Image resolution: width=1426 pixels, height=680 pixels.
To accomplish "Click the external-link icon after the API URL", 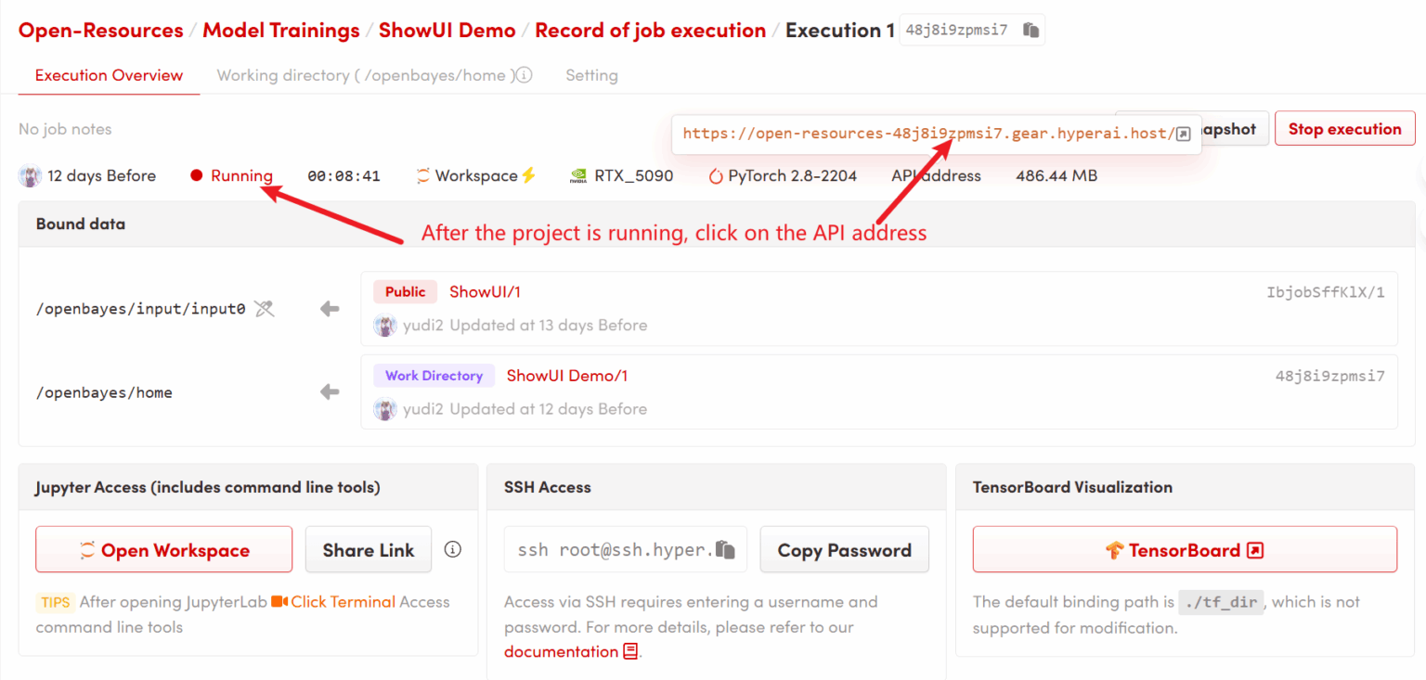I will (x=1183, y=134).
